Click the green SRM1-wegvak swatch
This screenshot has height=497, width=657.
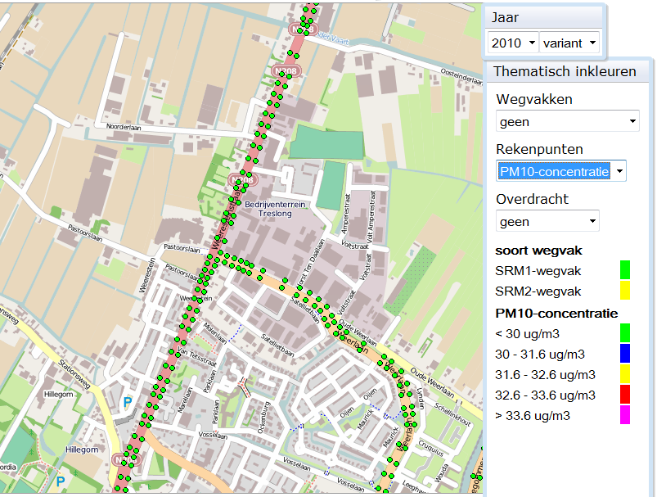point(624,269)
